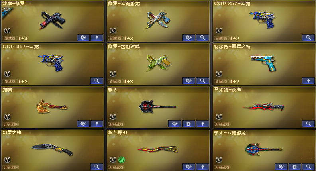Viewport: 316px width, 171px height.
Task: Open the gear settings icon on 擎天-云海游龙
Action: (294, 167)
